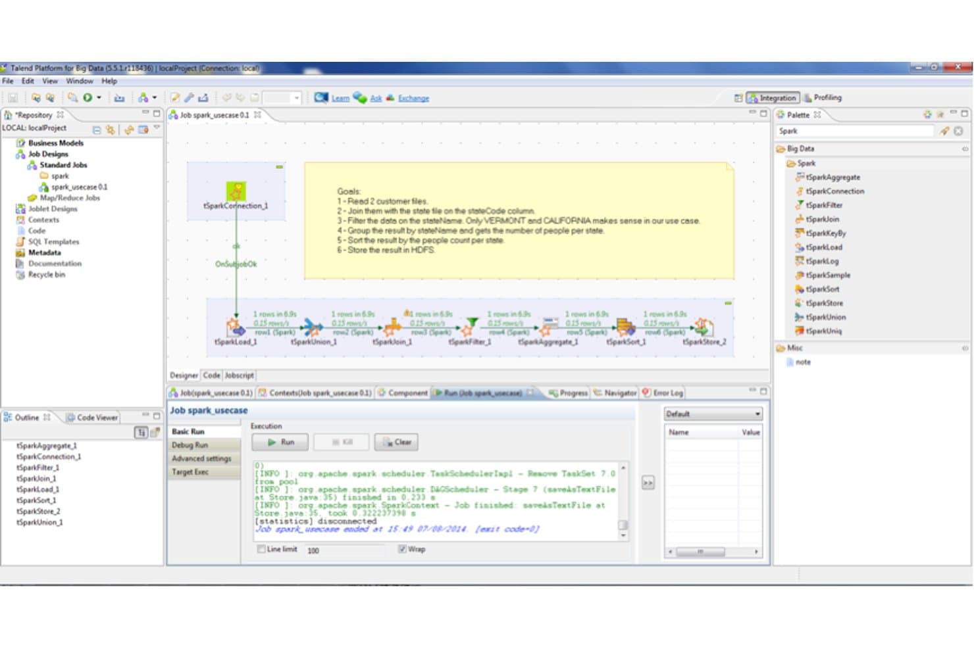Select the tSparkConnection_1 component on the canvas
Screen dimensions: 974x649
[236, 192]
